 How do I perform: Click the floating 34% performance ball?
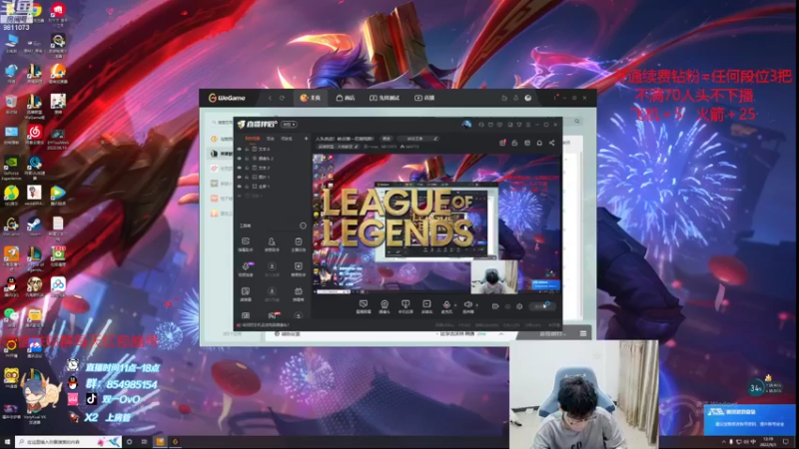(756, 388)
